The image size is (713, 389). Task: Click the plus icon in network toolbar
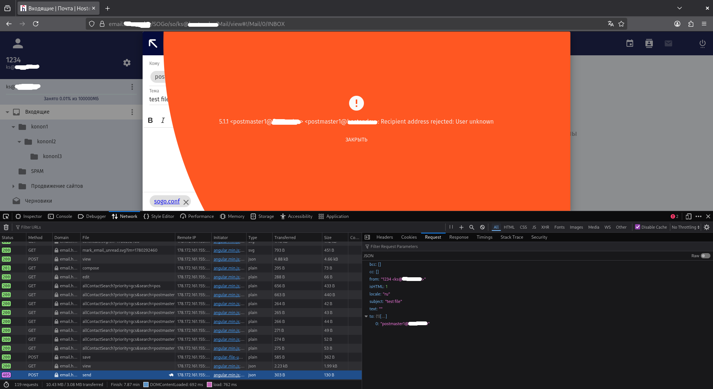click(x=461, y=227)
